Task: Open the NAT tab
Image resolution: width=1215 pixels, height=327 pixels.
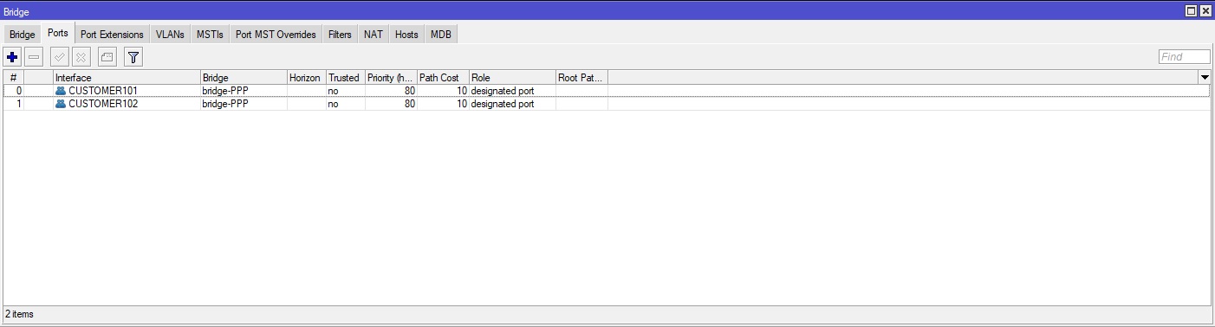Action: 374,35
